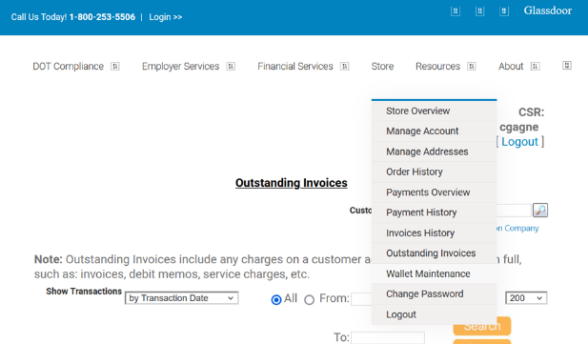
Task: Click the first social icon left of Glassdoor
Action: (456, 11)
